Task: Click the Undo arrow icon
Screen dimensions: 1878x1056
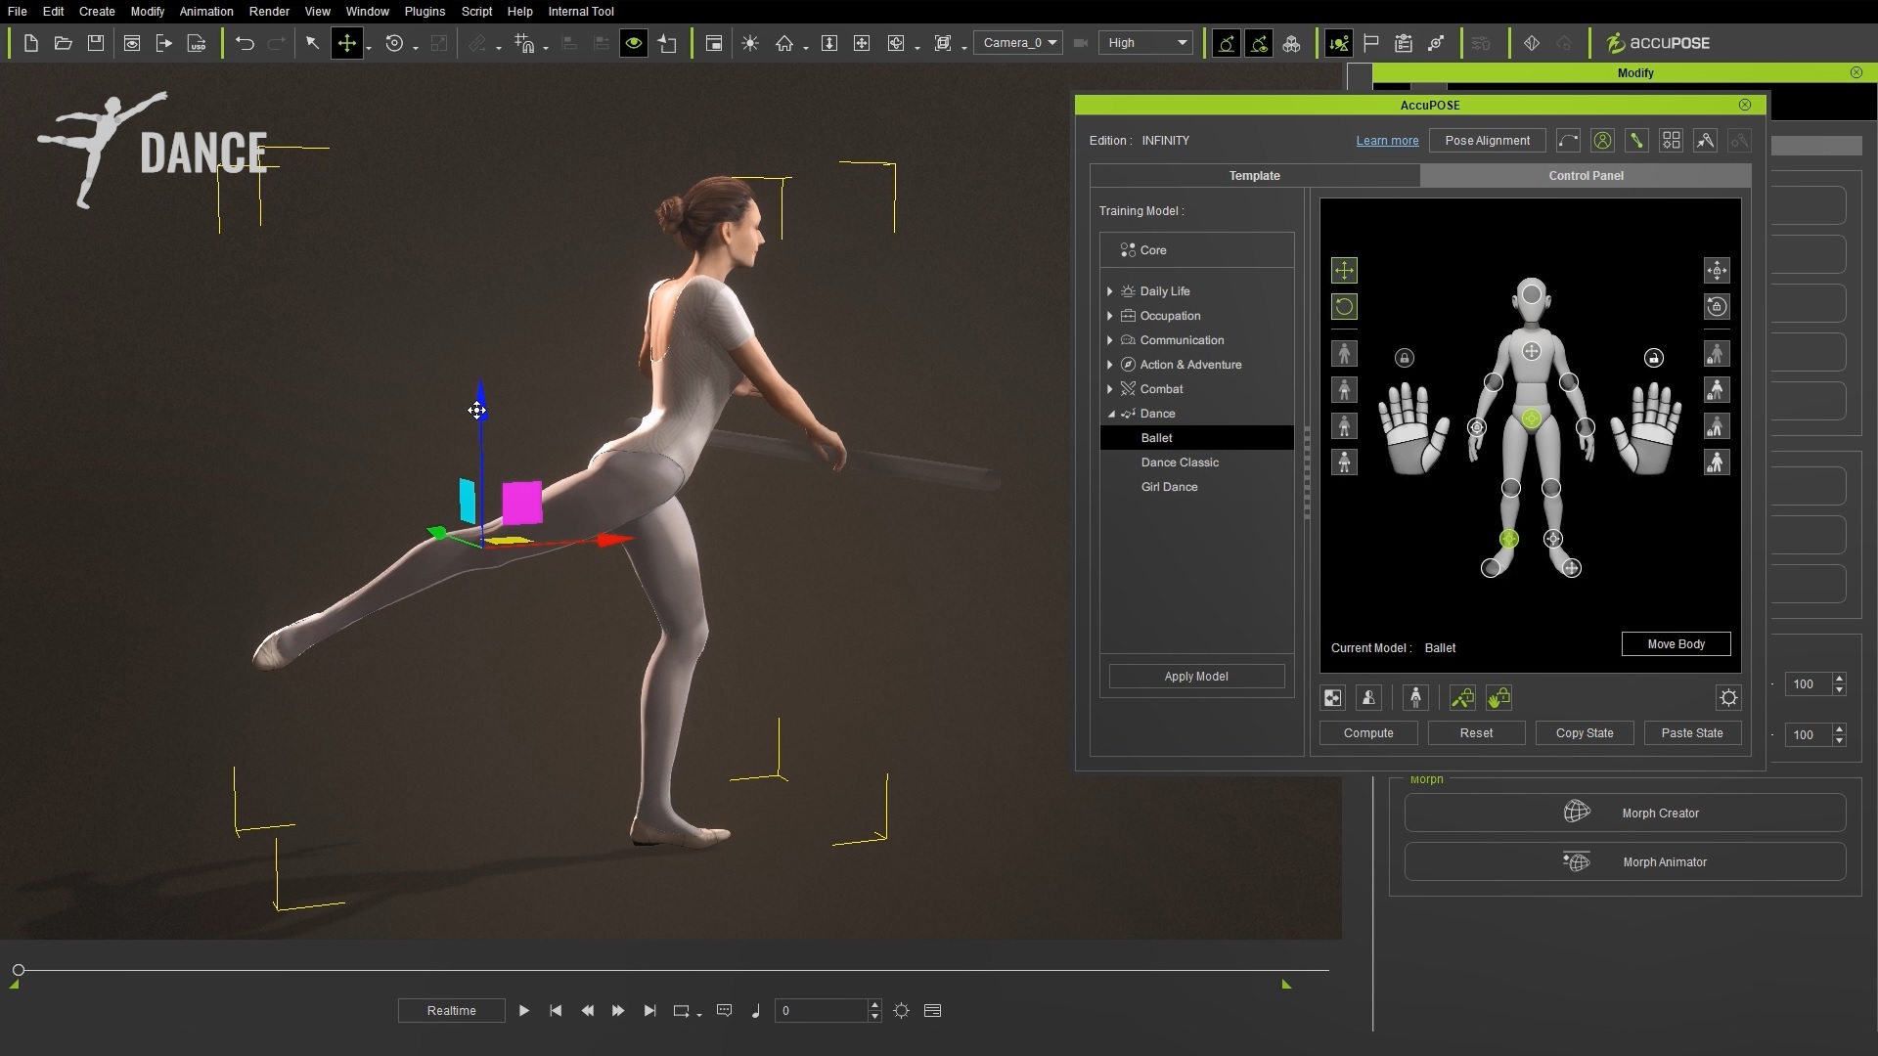Action: click(x=245, y=43)
